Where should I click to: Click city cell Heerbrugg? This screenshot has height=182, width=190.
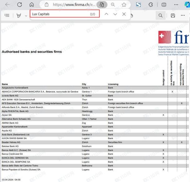click(x=87, y=111)
